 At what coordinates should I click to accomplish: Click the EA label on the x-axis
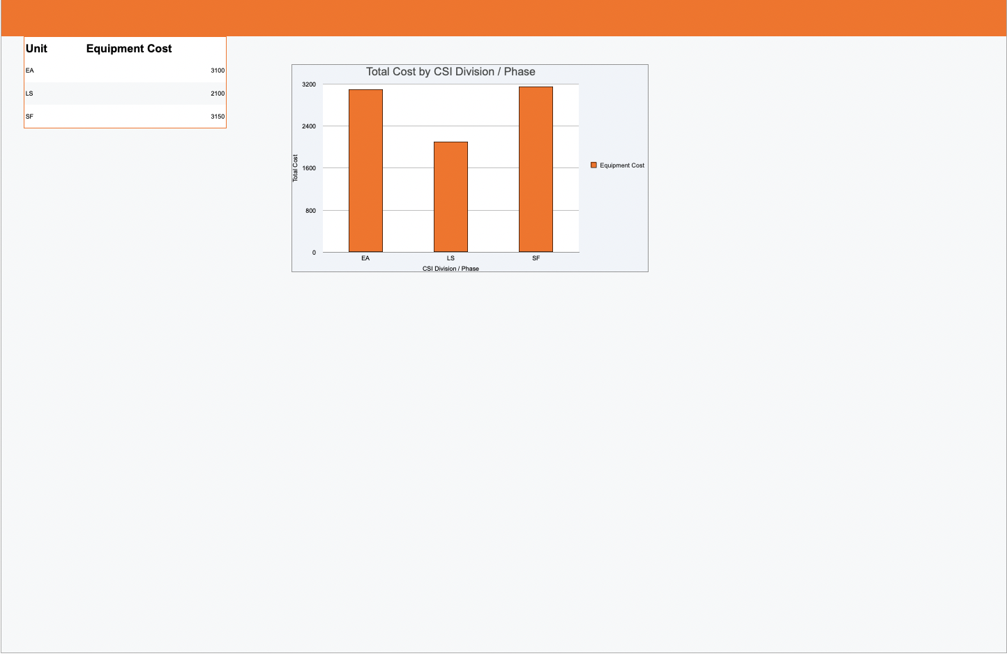[365, 258]
